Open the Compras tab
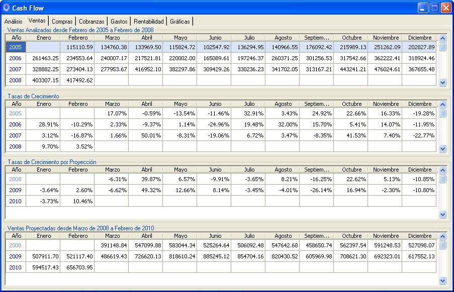The image size is (454, 292). coord(62,22)
